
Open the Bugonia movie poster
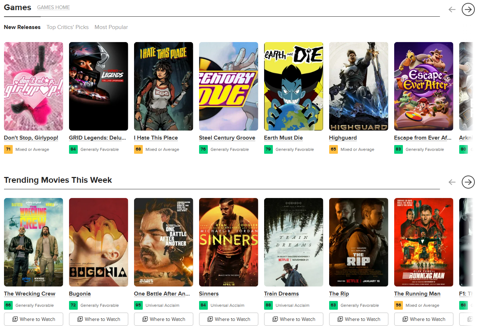(98, 242)
